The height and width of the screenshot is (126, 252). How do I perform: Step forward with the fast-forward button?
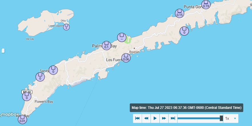164,118
